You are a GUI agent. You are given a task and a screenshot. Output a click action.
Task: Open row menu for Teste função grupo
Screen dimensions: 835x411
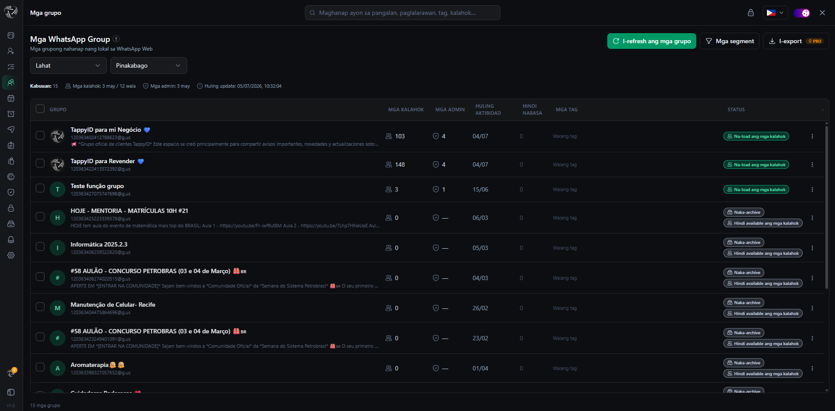click(x=812, y=189)
